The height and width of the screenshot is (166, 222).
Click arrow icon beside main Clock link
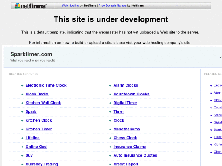[110, 121]
